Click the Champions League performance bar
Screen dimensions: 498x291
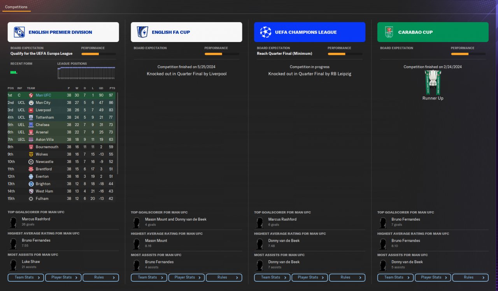(345, 54)
